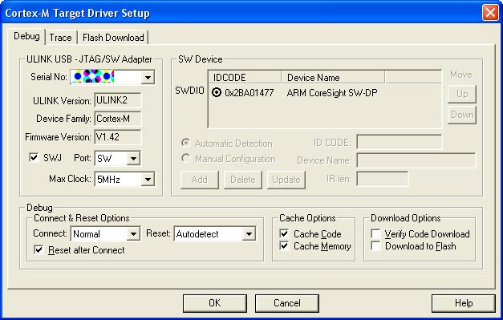Enable Verify Code Download
This screenshot has height=320, width=503.
375,233
